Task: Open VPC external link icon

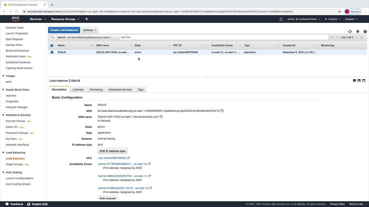Action: [x=128, y=158]
